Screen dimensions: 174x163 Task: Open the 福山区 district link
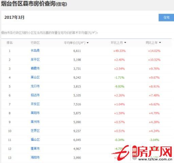click(35, 140)
